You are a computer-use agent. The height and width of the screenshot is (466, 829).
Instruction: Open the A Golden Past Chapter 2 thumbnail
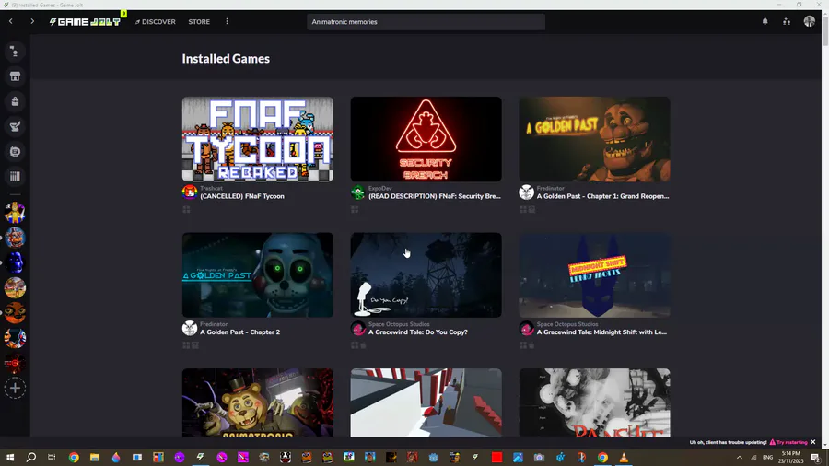[x=258, y=274]
